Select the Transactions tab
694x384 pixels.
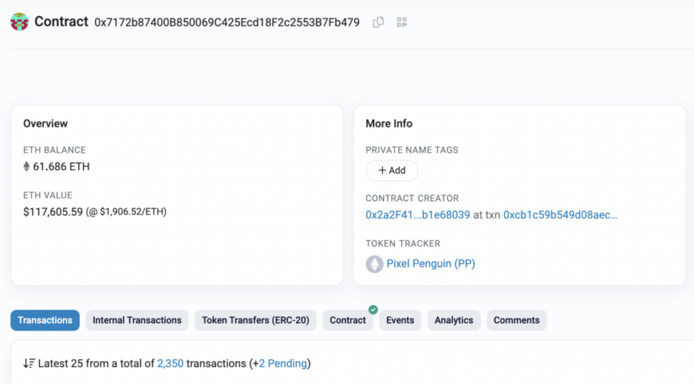45,320
